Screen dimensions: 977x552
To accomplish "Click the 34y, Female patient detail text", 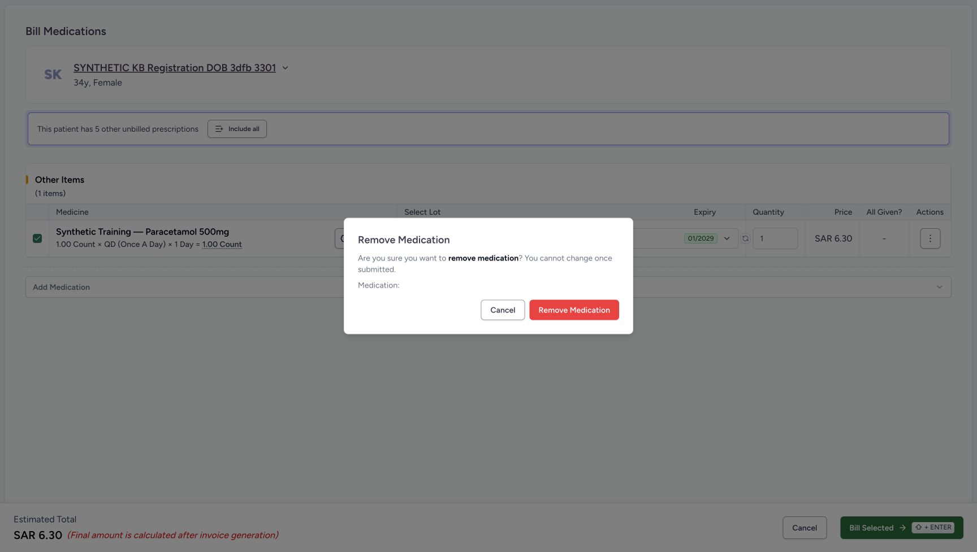I will click(98, 82).
